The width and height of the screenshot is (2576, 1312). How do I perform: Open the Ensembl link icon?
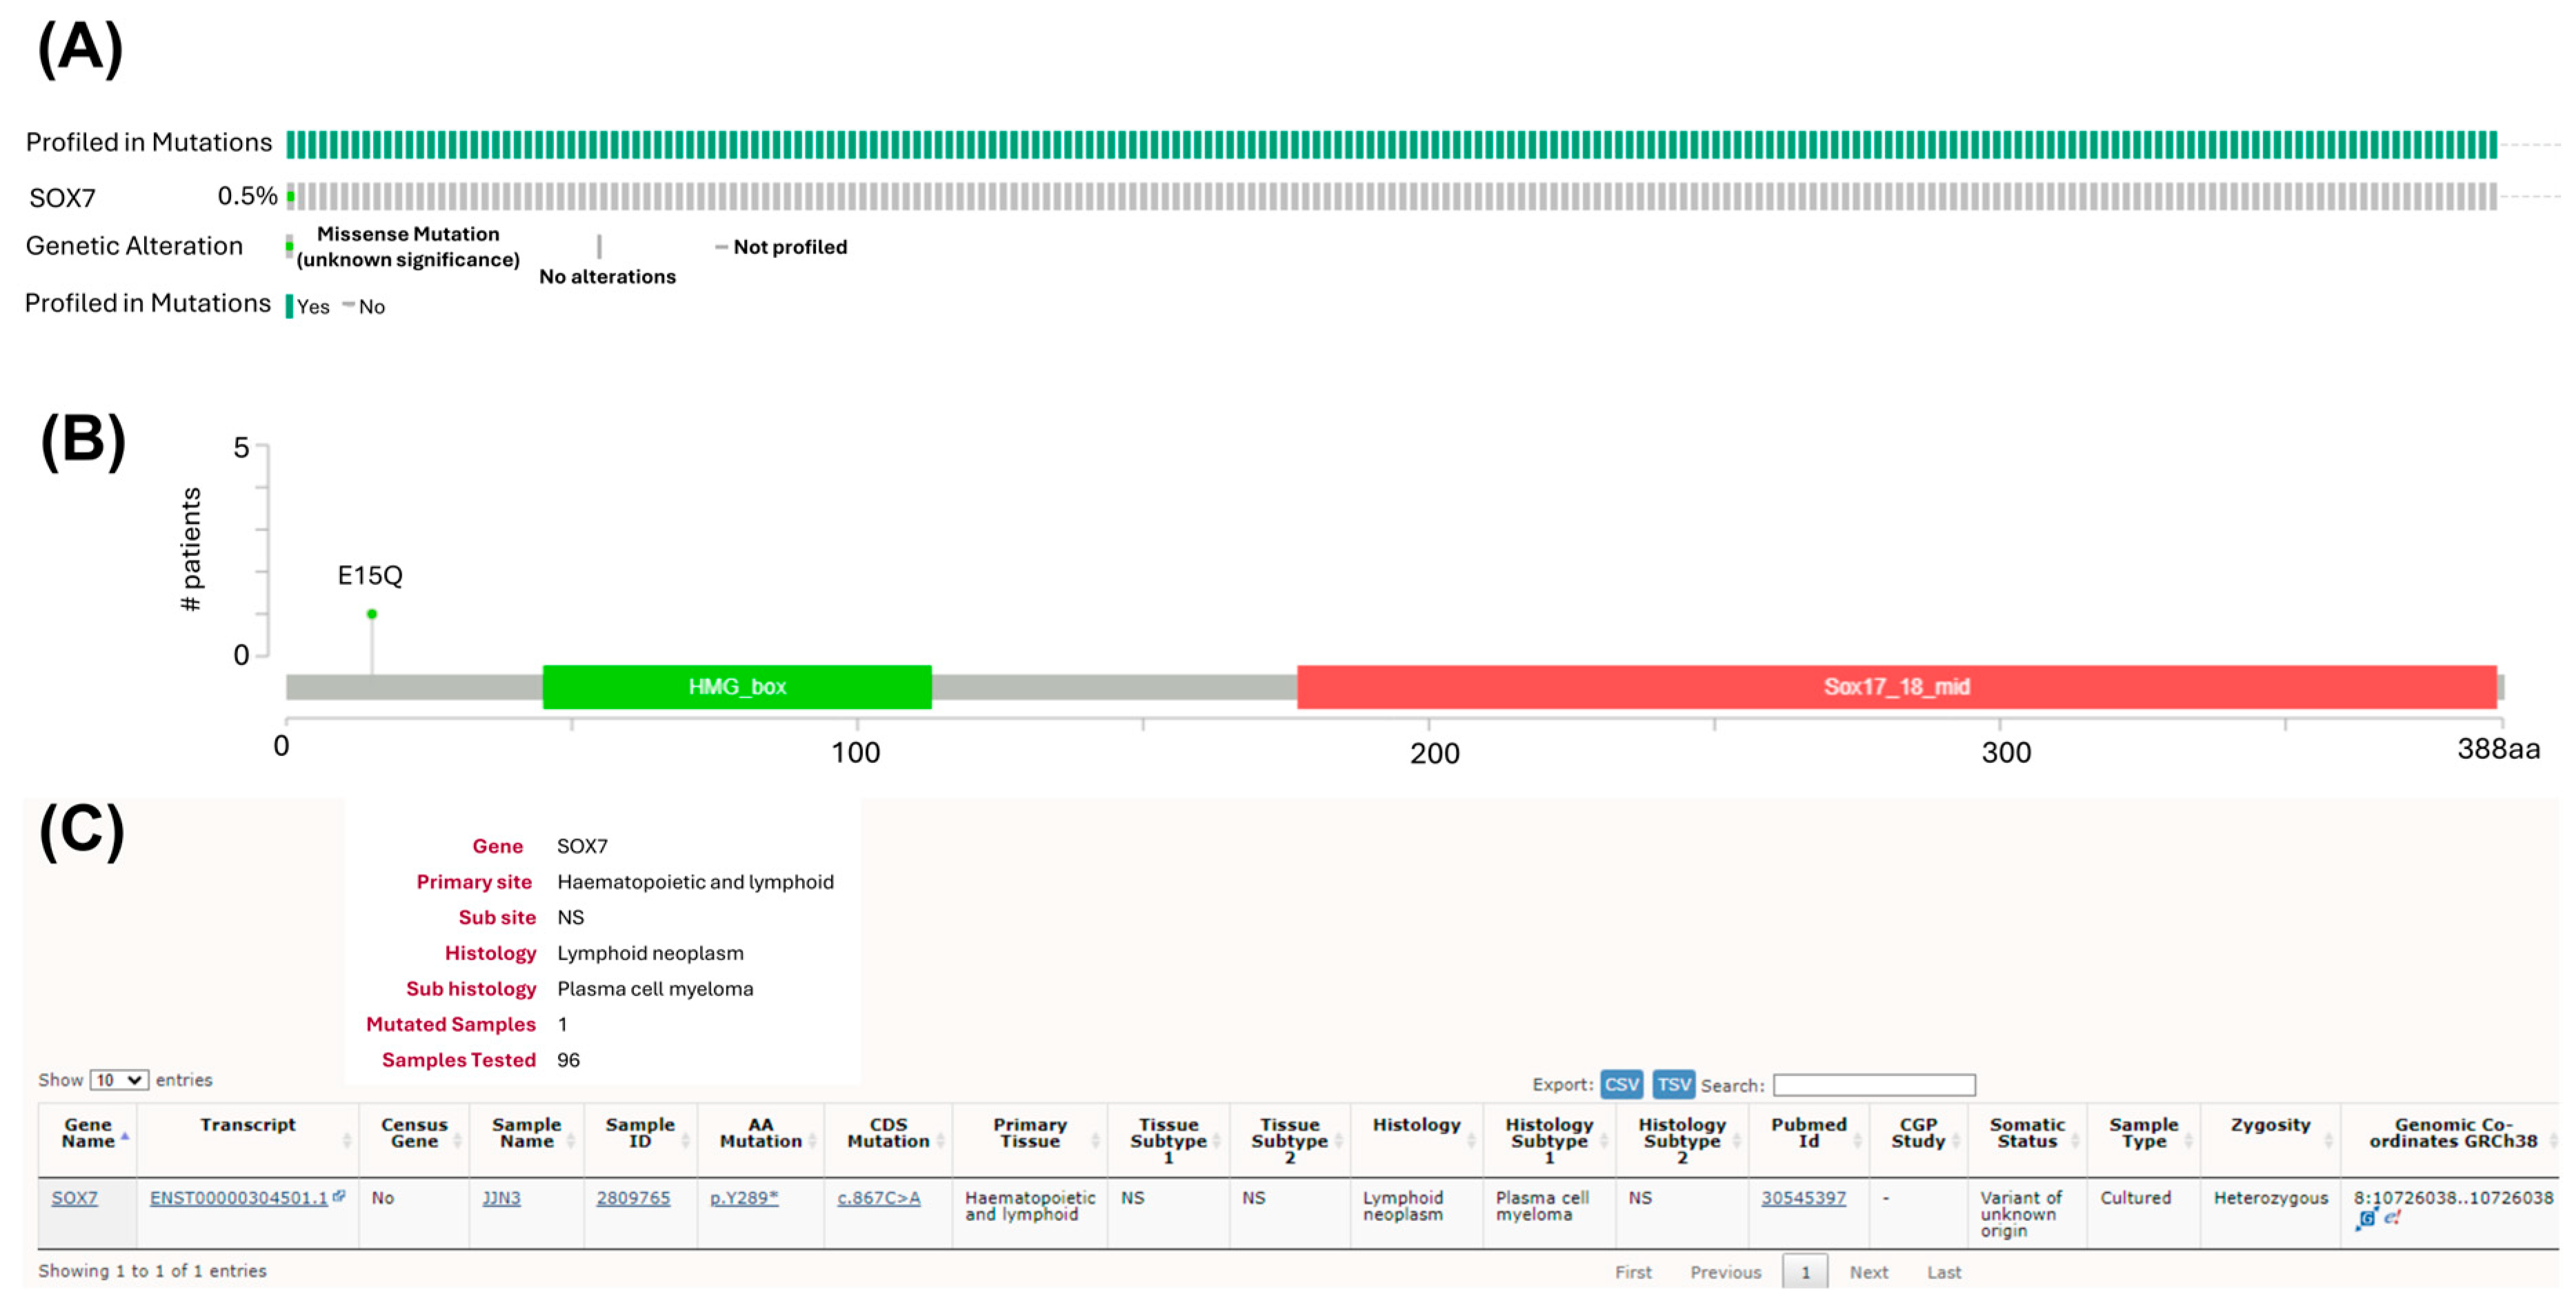click(x=2392, y=1218)
